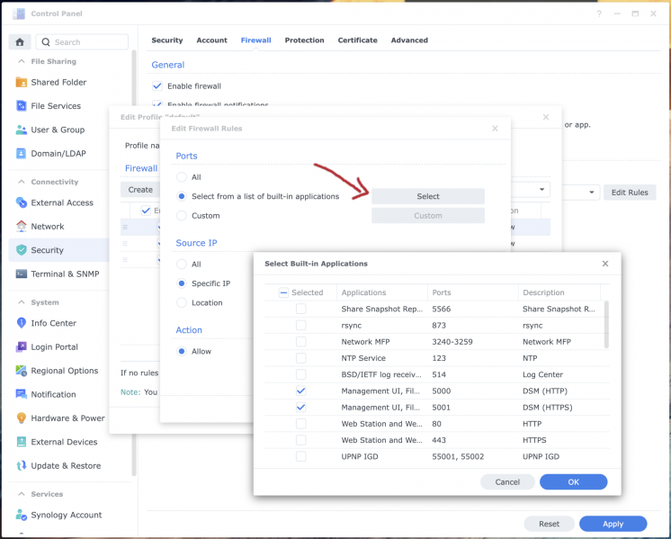Open Synology Account icon

(x=21, y=515)
